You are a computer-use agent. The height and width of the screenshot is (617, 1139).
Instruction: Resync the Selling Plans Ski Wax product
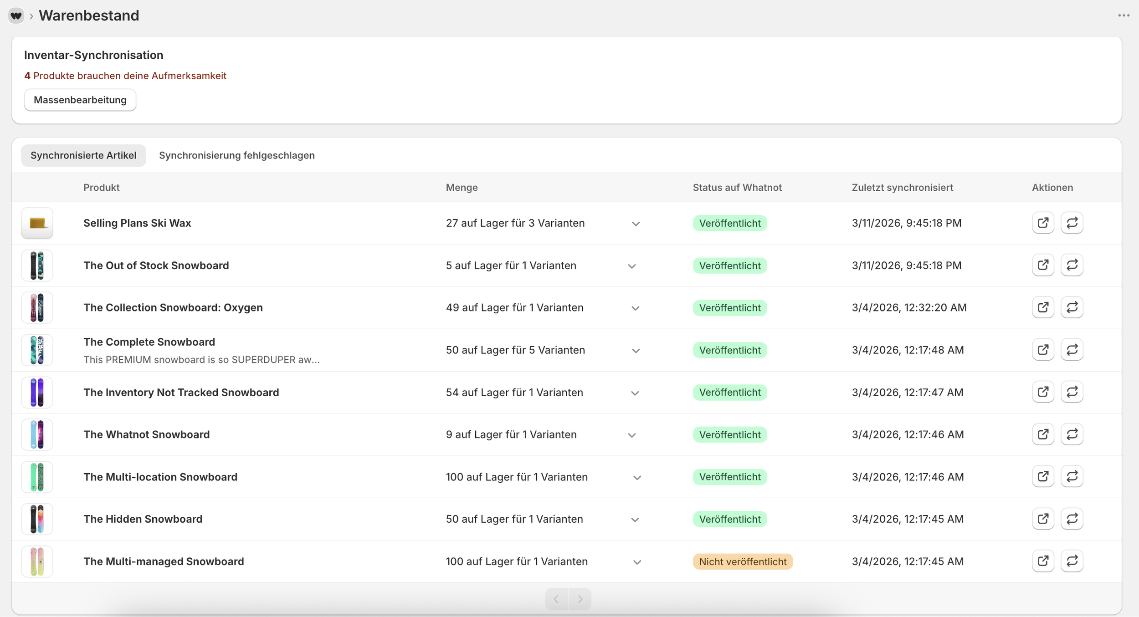[1072, 223]
